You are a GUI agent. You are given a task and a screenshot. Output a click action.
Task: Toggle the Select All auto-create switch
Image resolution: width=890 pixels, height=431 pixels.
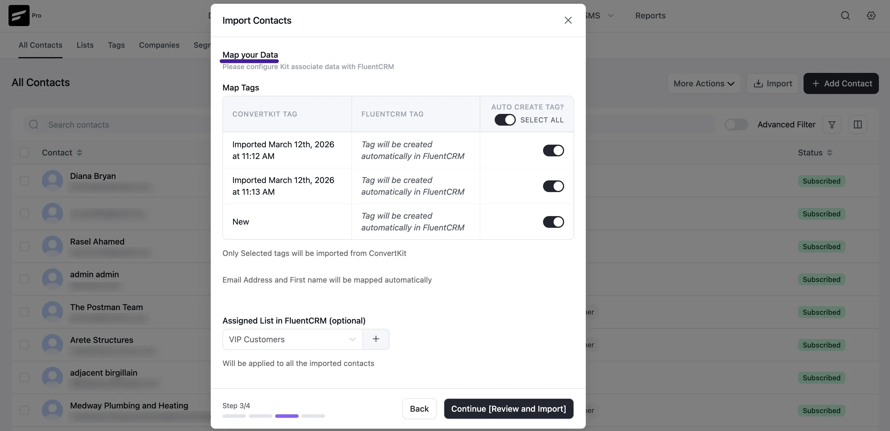pyautogui.click(x=505, y=120)
